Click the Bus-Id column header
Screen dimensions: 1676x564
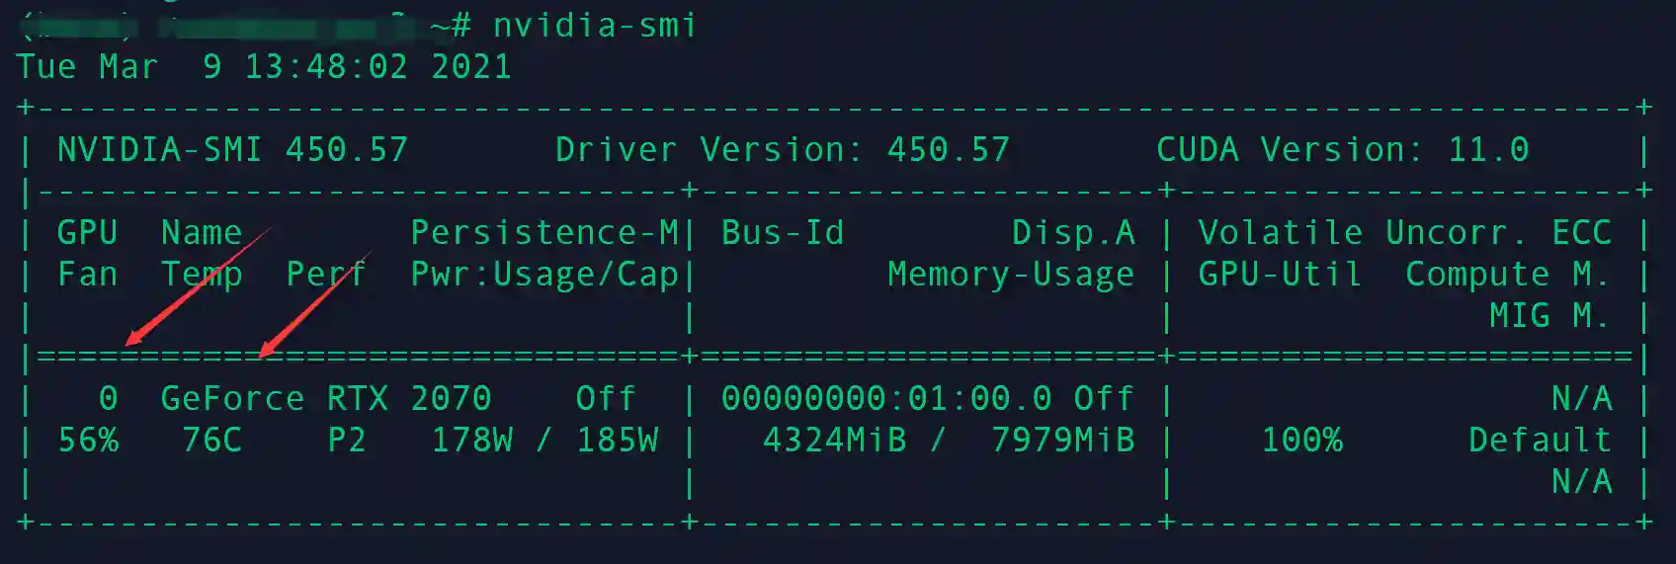coord(783,233)
